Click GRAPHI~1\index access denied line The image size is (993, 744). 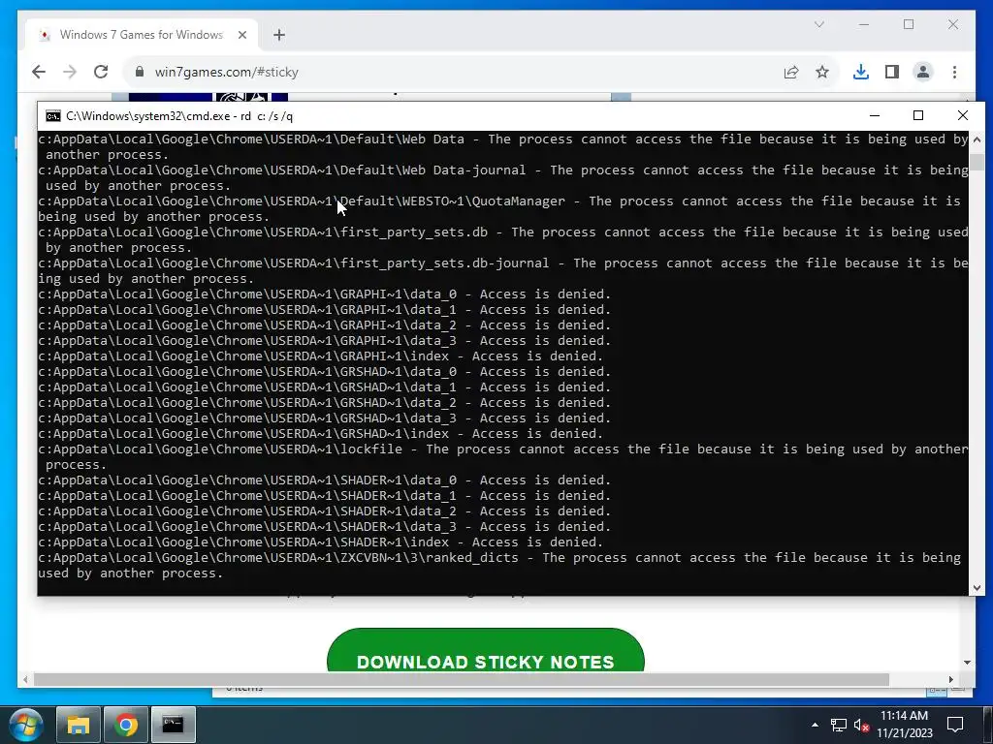320,356
